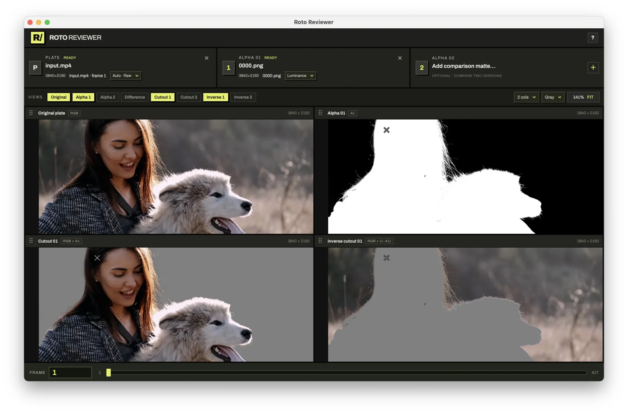Image resolution: width=628 pixels, height=413 pixels.
Task: Click the frame timeline slider handle
Action: click(109, 372)
